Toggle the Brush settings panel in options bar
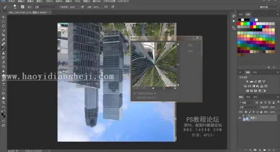280x152 pixels. [x=23, y=7]
